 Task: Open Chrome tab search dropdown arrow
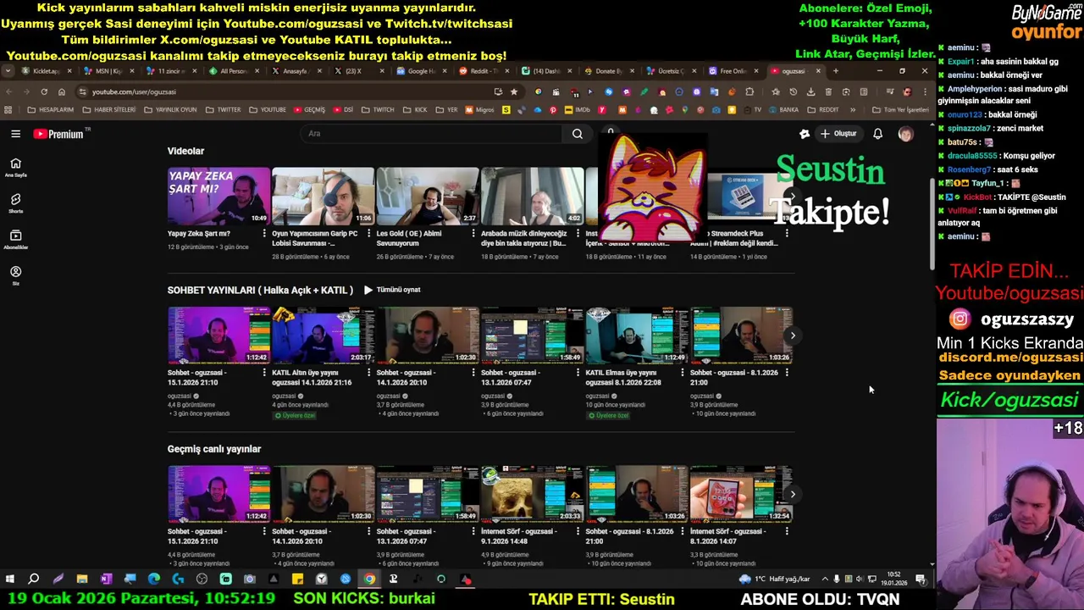pyautogui.click(x=9, y=71)
